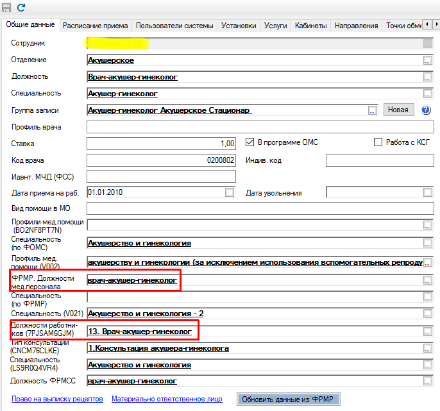Toggle the В программе ОМС checkbox
Image resolution: width=440 pixels, height=411 pixels.
click(x=250, y=142)
